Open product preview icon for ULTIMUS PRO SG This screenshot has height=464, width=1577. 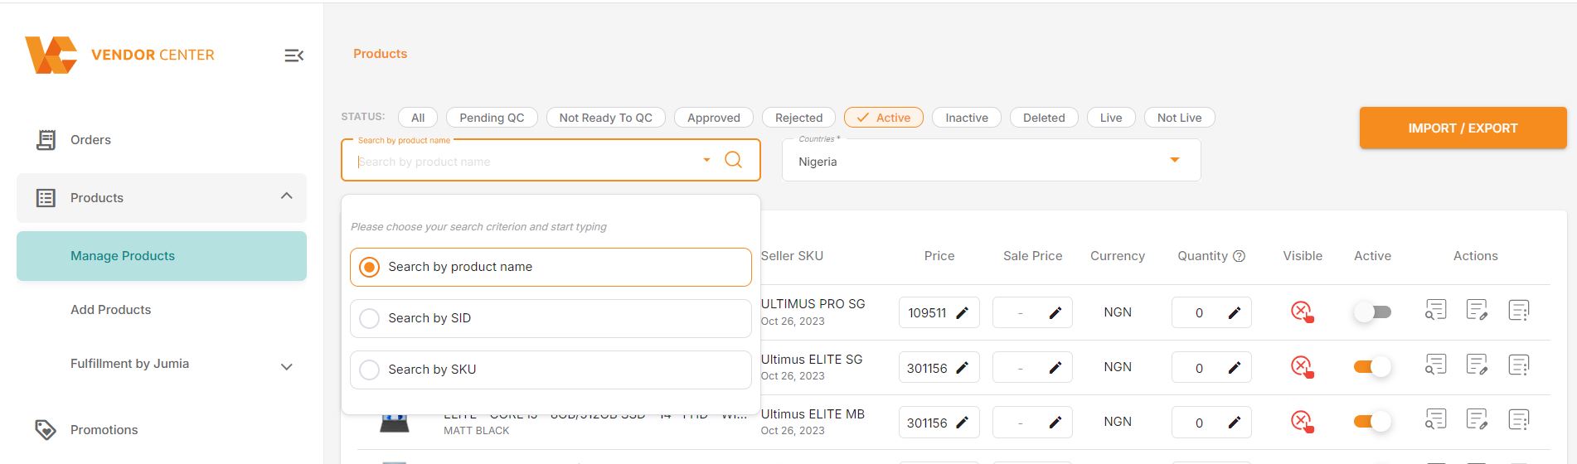[x=1435, y=310]
